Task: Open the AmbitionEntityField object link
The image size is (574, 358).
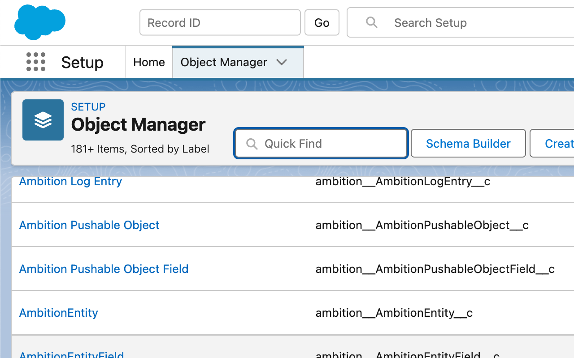Action: point(71,354)
